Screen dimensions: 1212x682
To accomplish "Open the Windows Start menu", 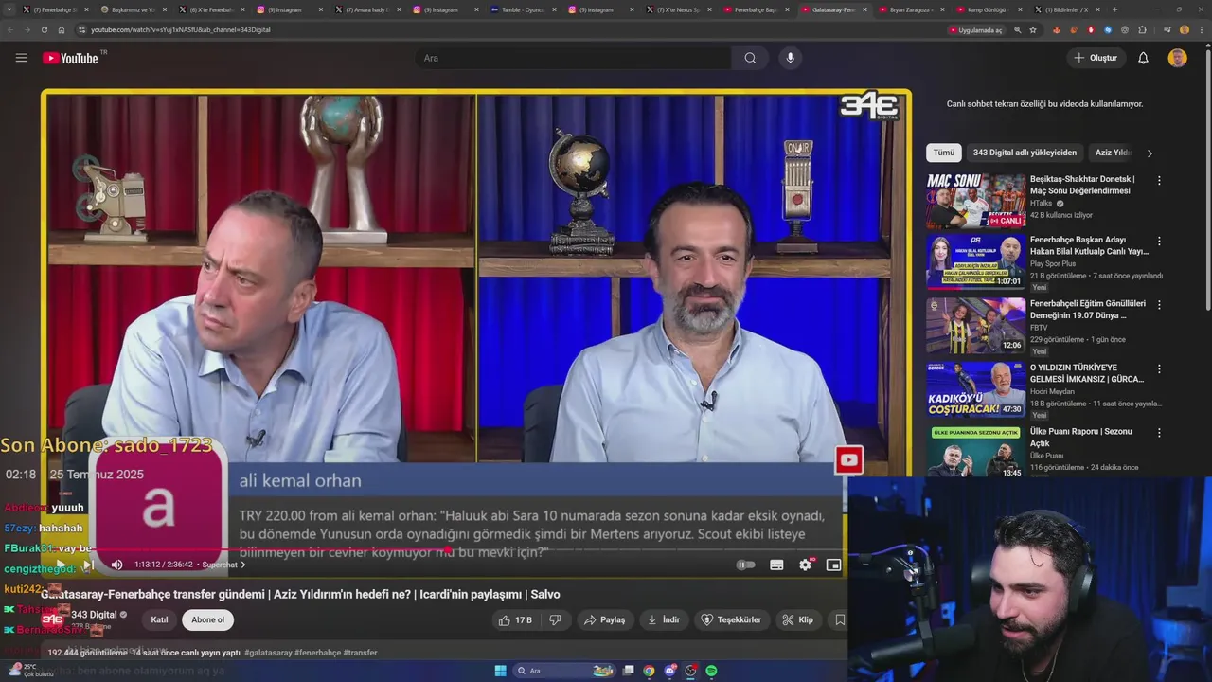I will [x=500, y=671].
